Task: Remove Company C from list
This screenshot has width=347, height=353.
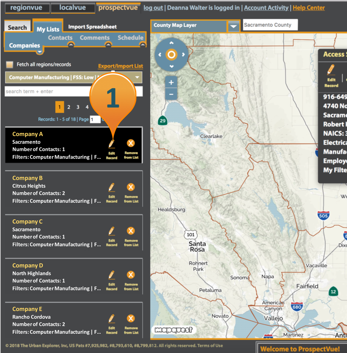Action: point(131,237)
